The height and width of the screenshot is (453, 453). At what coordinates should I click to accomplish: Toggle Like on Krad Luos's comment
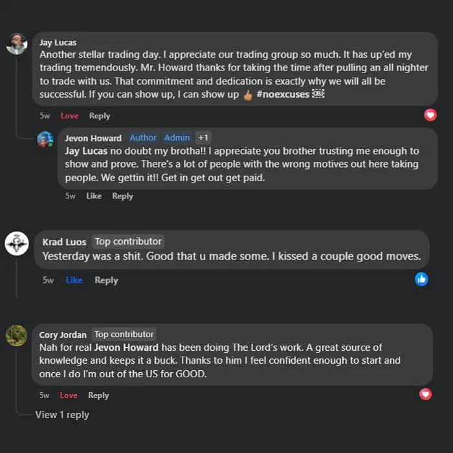74,280
